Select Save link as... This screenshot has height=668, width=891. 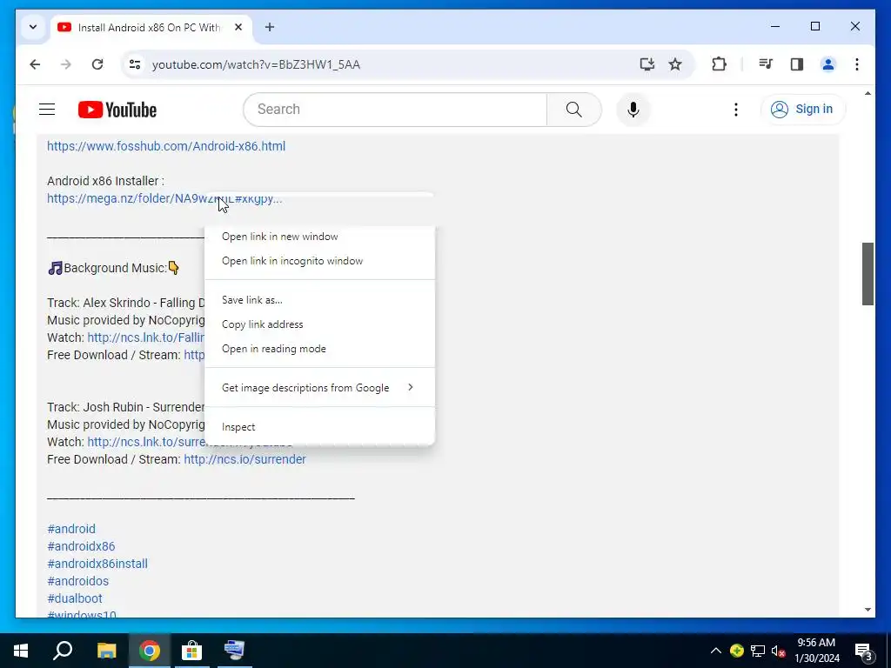coord(320,300)
